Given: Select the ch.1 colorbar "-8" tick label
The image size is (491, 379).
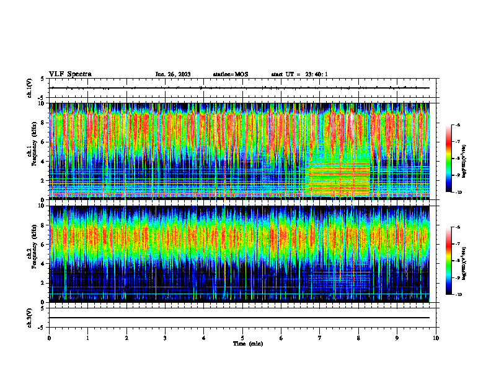Looking at the screenshot, I should (458, 159).
